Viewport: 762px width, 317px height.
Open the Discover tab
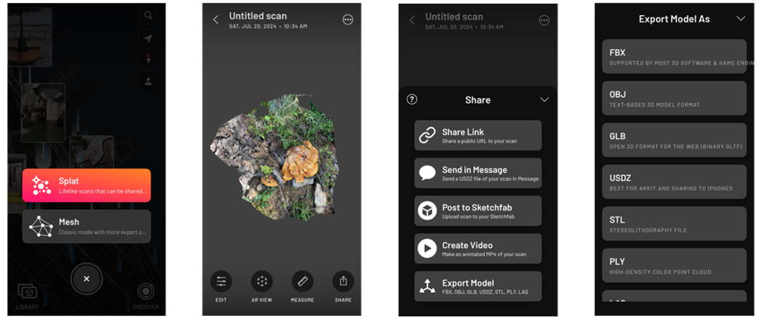pyautogui.click(x=145, y=295)
